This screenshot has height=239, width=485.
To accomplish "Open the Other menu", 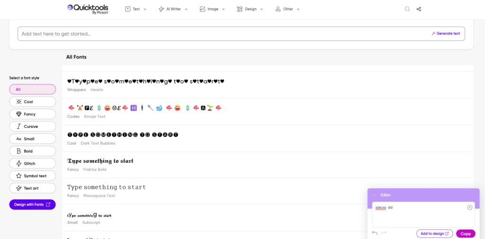I will point(287,9).
